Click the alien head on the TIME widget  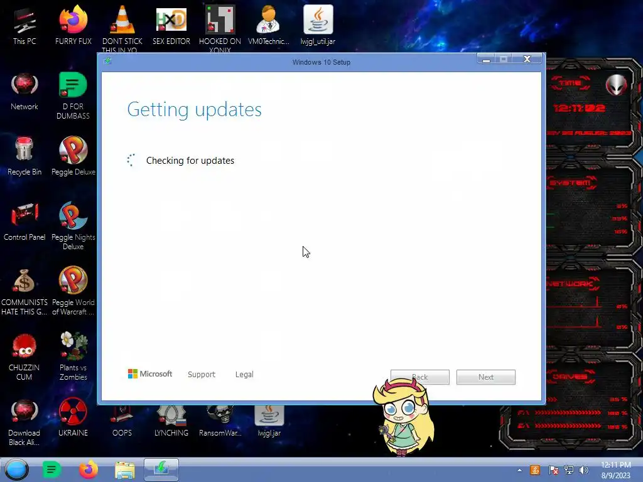617,85
